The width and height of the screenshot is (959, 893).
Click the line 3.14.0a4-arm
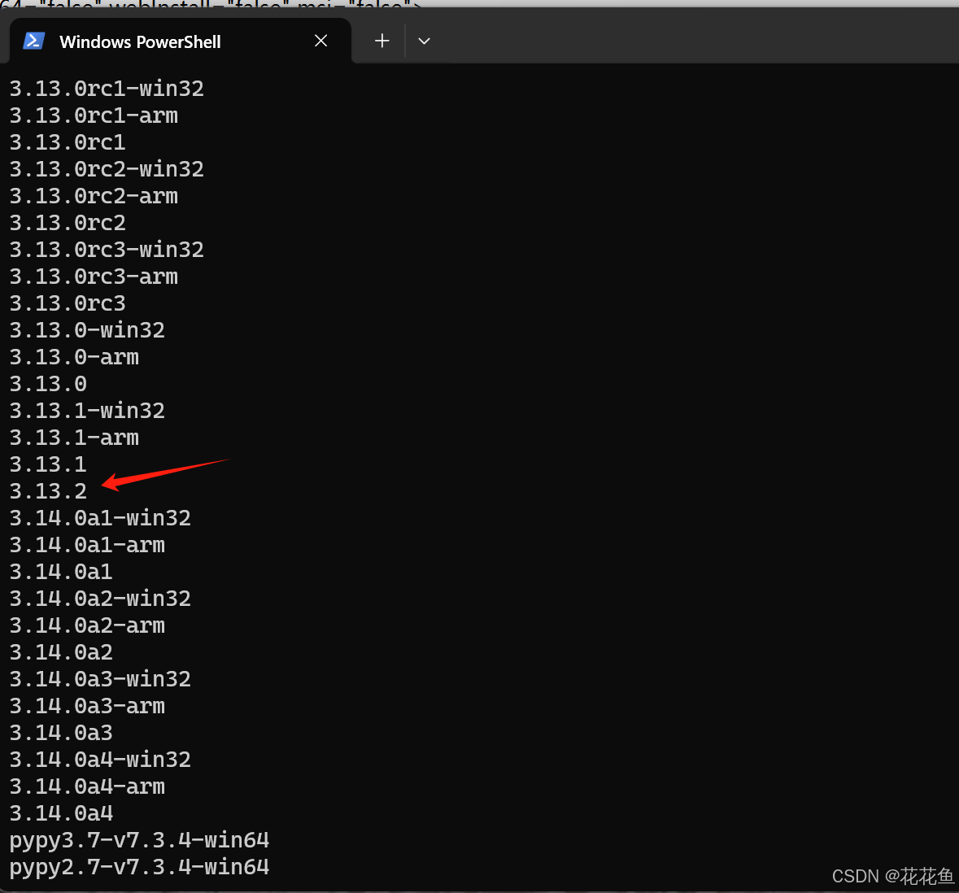tap(87, 787)
